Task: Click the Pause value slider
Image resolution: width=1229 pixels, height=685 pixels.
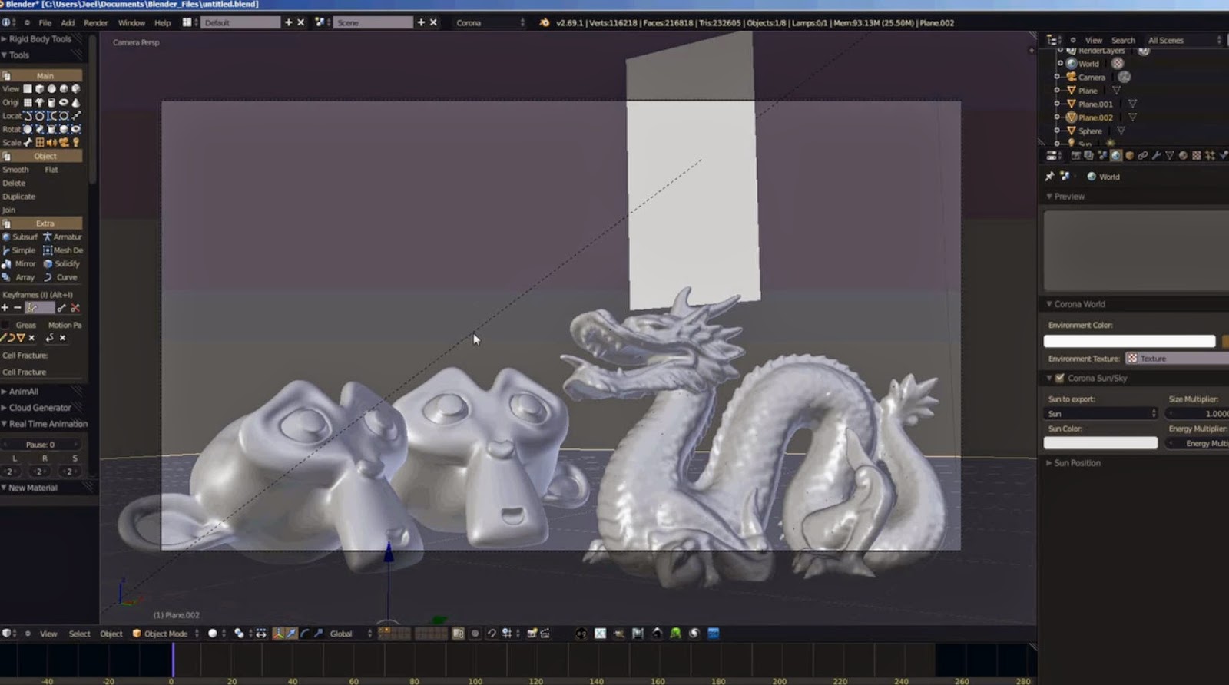Action: click(41, 445)
